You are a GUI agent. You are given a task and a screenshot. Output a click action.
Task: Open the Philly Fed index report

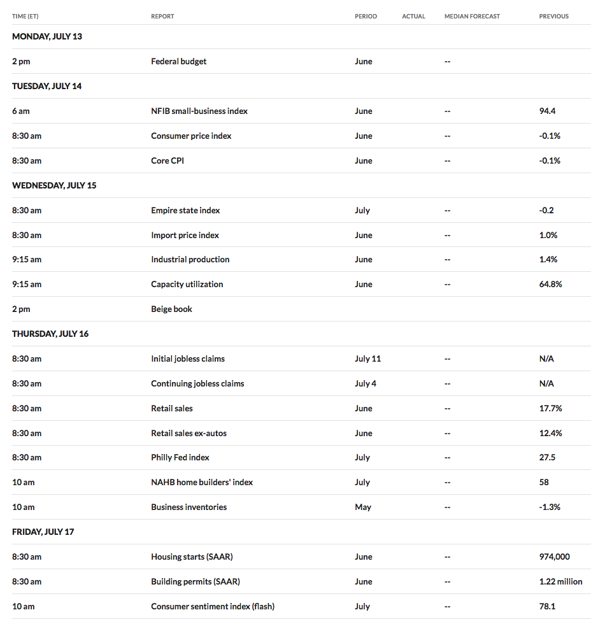coord(180,458)
